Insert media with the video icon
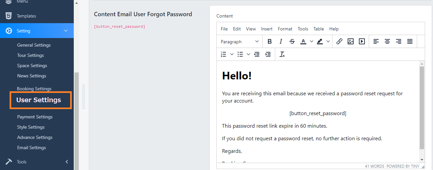 [x=362, y=42]
